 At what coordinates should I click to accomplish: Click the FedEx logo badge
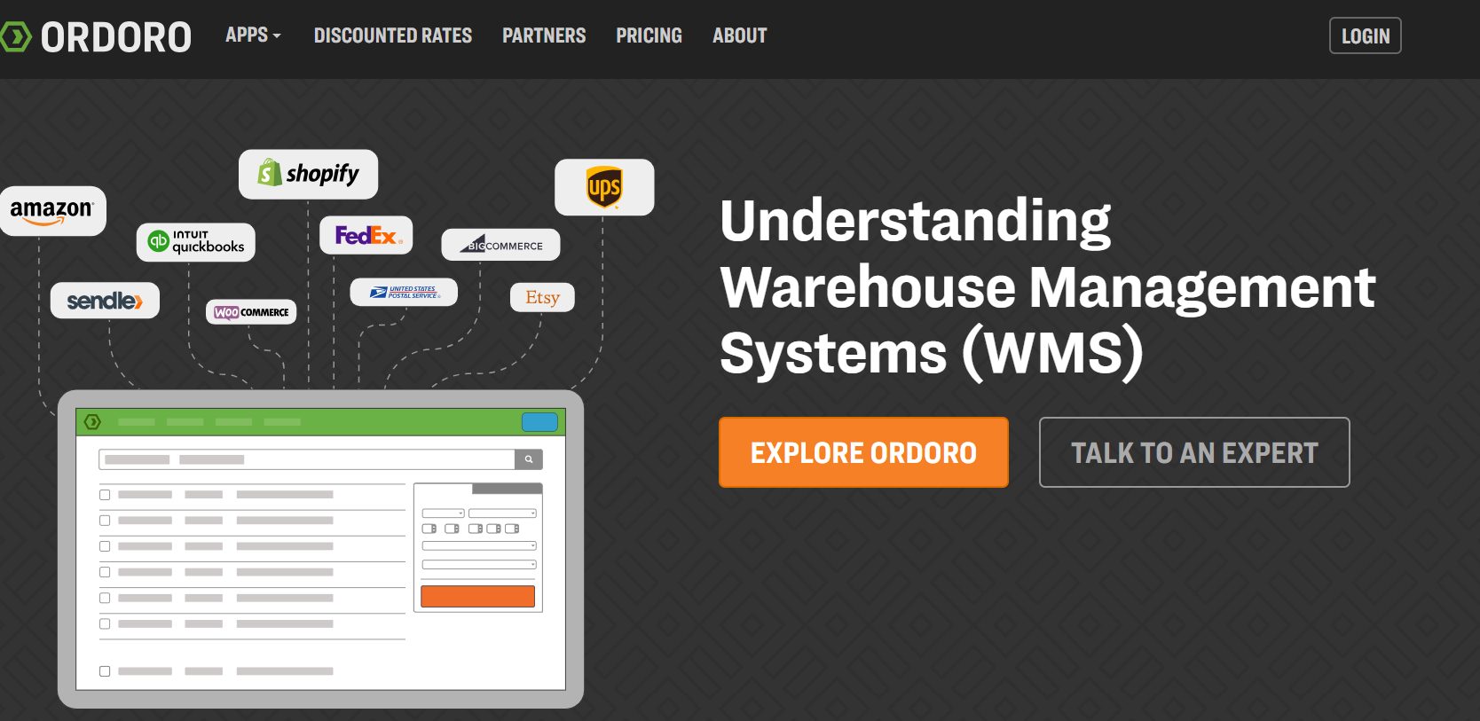coord(366,235)
